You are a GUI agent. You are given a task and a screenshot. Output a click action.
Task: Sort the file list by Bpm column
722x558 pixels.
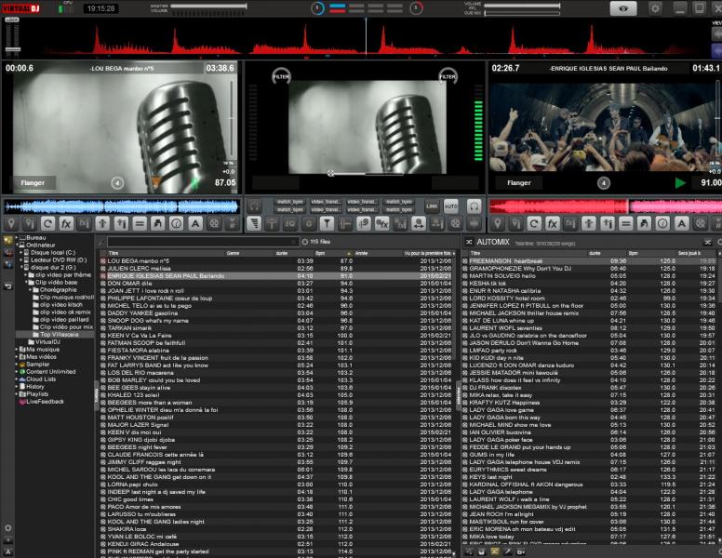(x=321, y=253)
